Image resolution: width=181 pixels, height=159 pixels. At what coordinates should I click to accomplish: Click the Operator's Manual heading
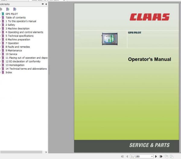click(150, 59)
